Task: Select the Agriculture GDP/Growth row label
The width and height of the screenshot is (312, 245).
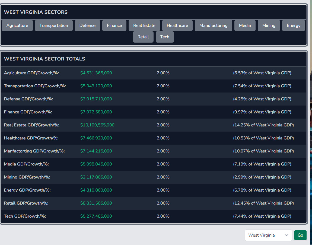Action: click(31, 73)
